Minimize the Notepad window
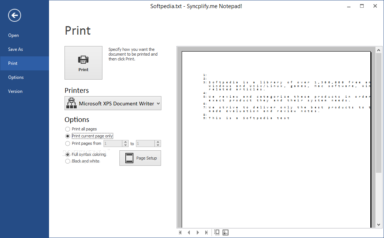The width and height of the screenshot is (384, 238). pyautogui.click(x=349, y=6)
